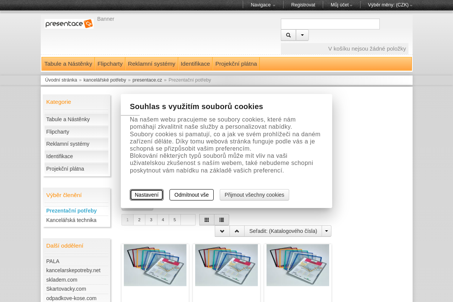Open odpadkove-kose.com link
Viewport: 453px width, 302px height.
coord(71,298)
